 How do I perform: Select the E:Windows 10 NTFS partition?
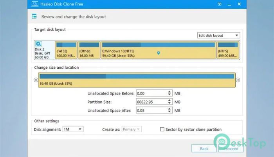158,50
